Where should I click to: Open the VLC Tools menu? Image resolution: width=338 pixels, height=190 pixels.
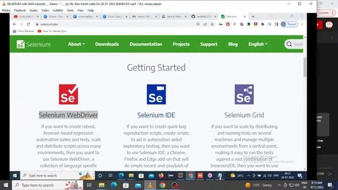pos(70,11)
